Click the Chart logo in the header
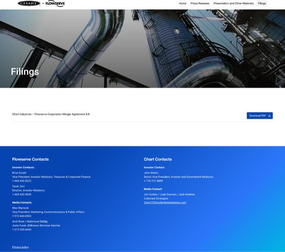The height and width of the screenshot is (252, 285). point(29,3)
